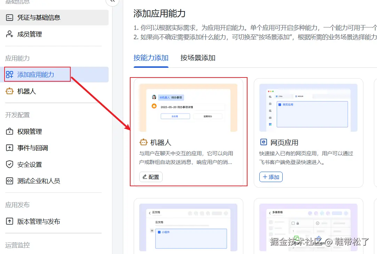Click the 配置 button on 机器人 card
Viewport: 377px width, 254px height.
pyautogui.click(x=151, y=177)
